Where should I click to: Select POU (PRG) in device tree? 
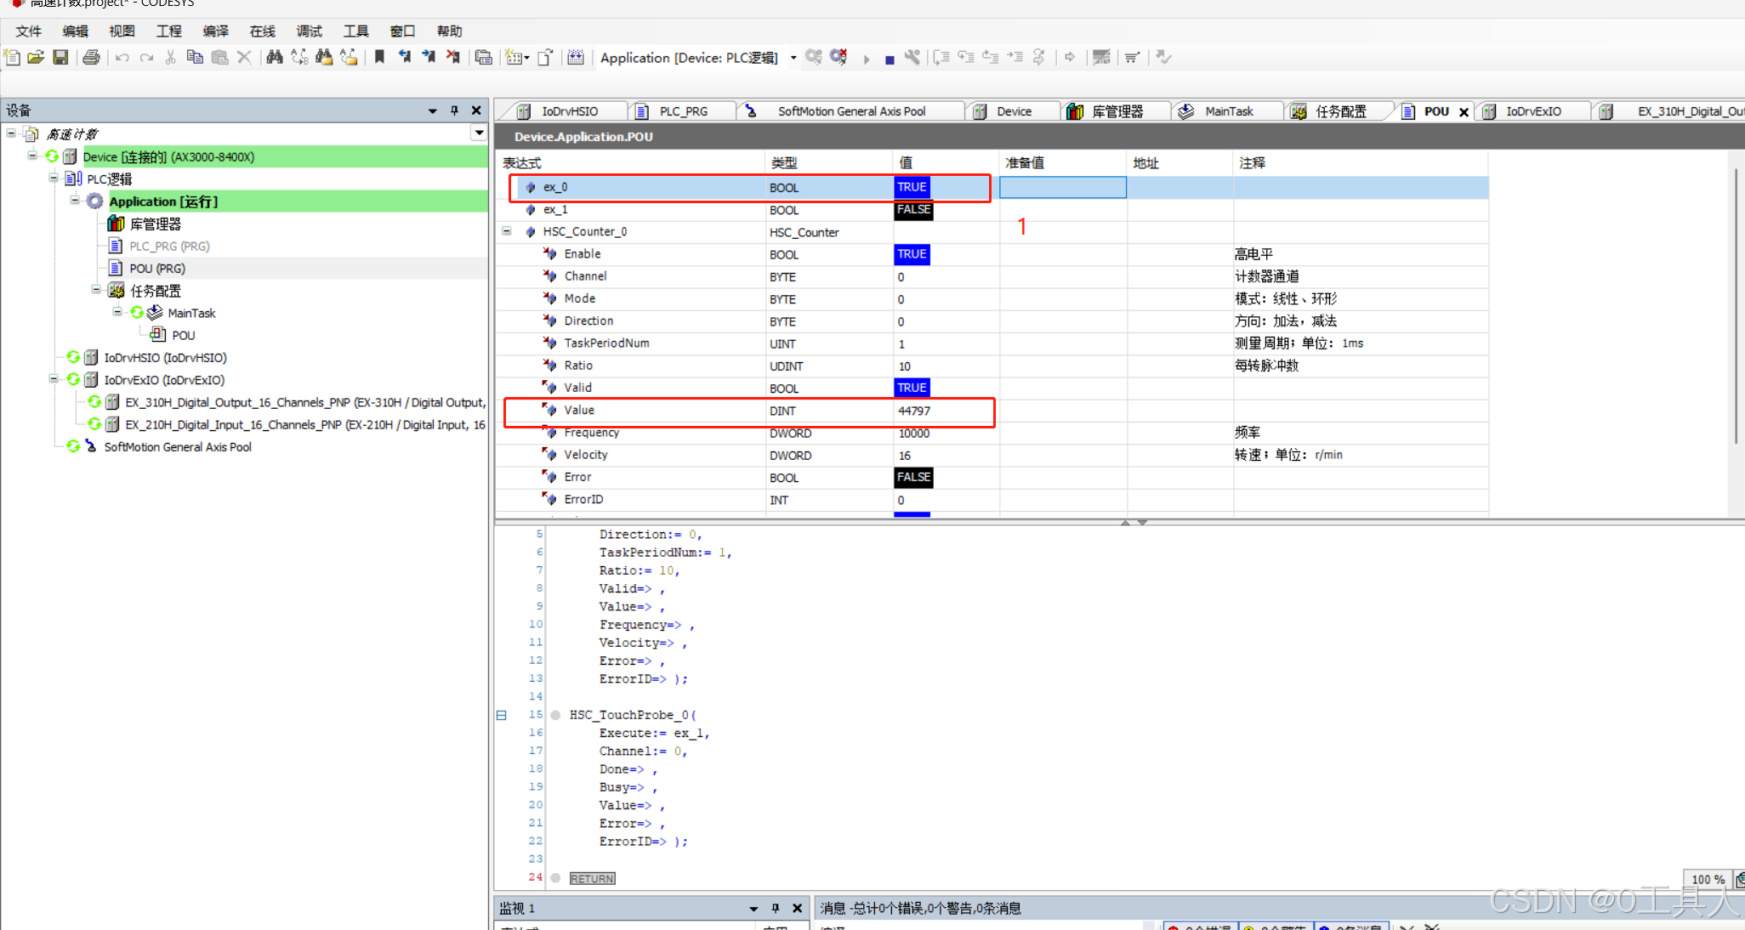pyautogui.click(x=156, y=268)
